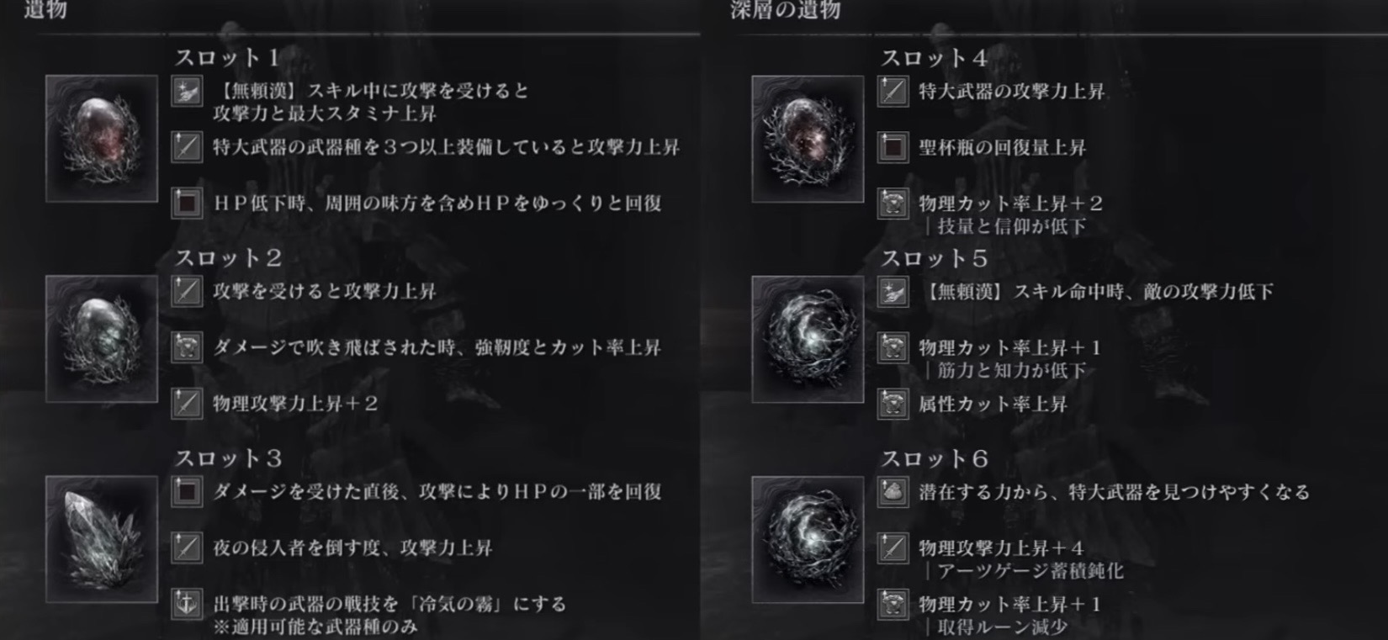Click the 物理攻撃力上昇+4 effect text
The width and height of the screenshot is (1388, 640).
point(1001,548)
